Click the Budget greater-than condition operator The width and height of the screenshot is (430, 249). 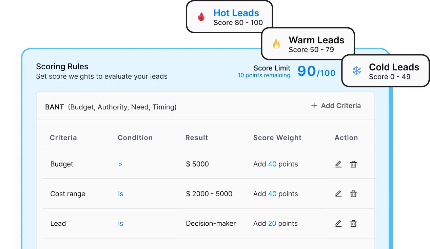120,165
